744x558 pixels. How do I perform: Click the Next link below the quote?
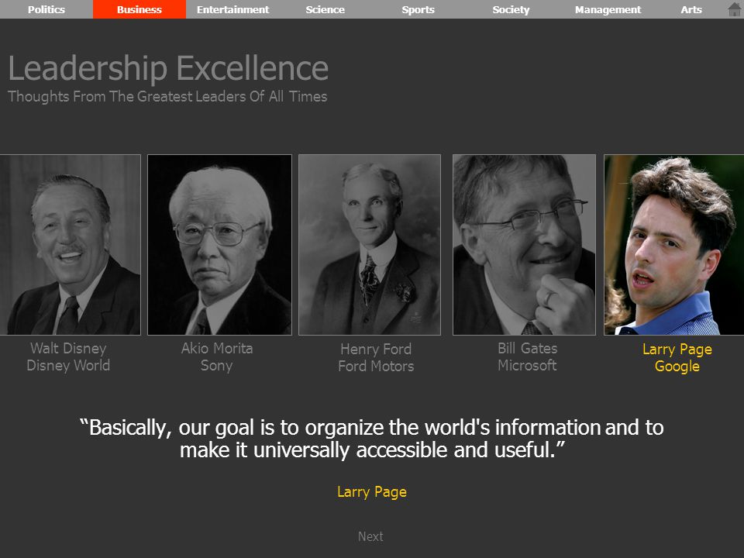pyautogui.click(x=370, y=536)
